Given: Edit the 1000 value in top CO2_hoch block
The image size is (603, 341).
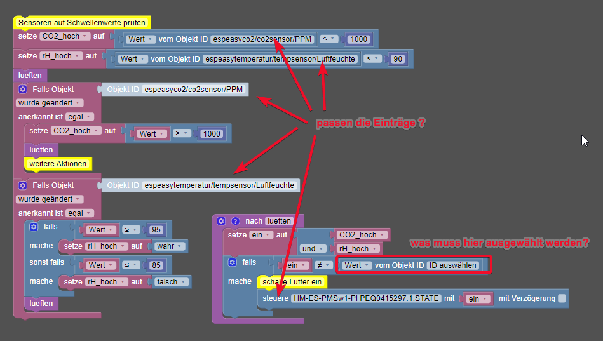Looking at the screenshot, I should click(x=359, y=39).
